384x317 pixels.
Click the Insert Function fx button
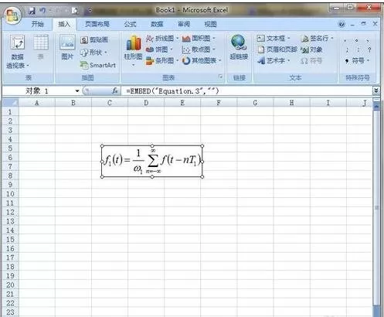coord(115,90)
